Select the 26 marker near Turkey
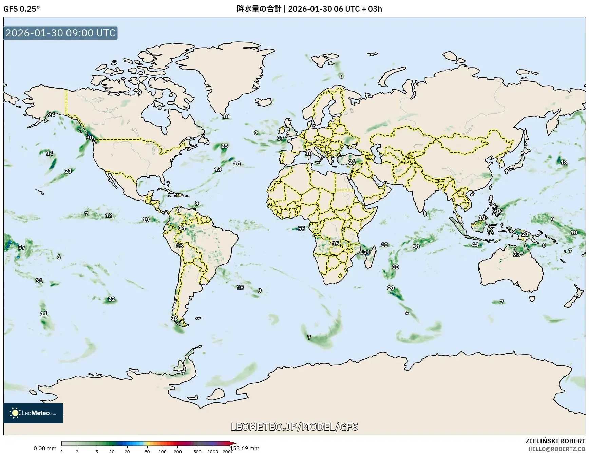 pos(352,162)
